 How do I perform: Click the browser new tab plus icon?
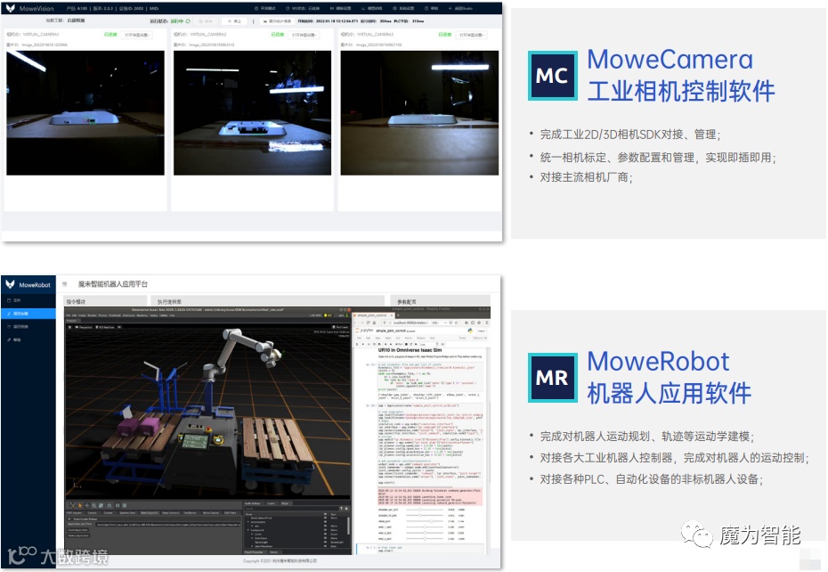[398, 315]
